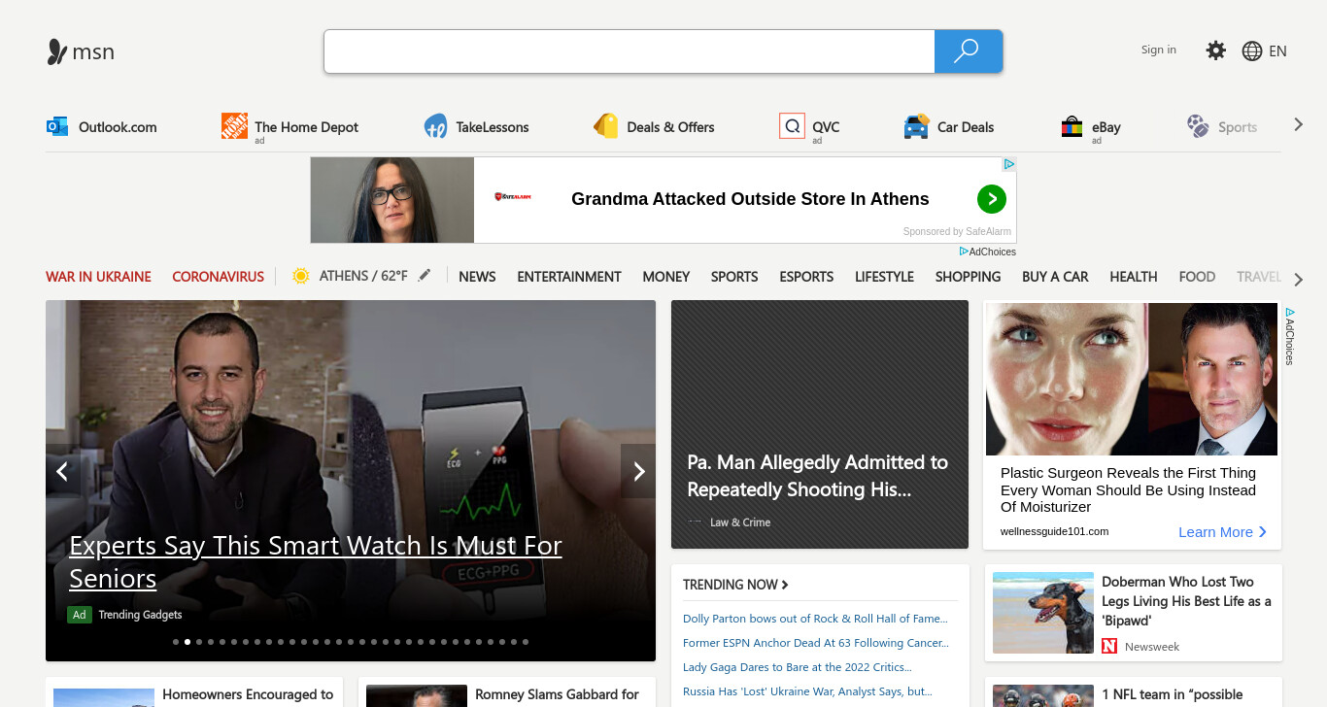
Task: Click the green arrow on SafeAlarm ad
Action: 991,199
